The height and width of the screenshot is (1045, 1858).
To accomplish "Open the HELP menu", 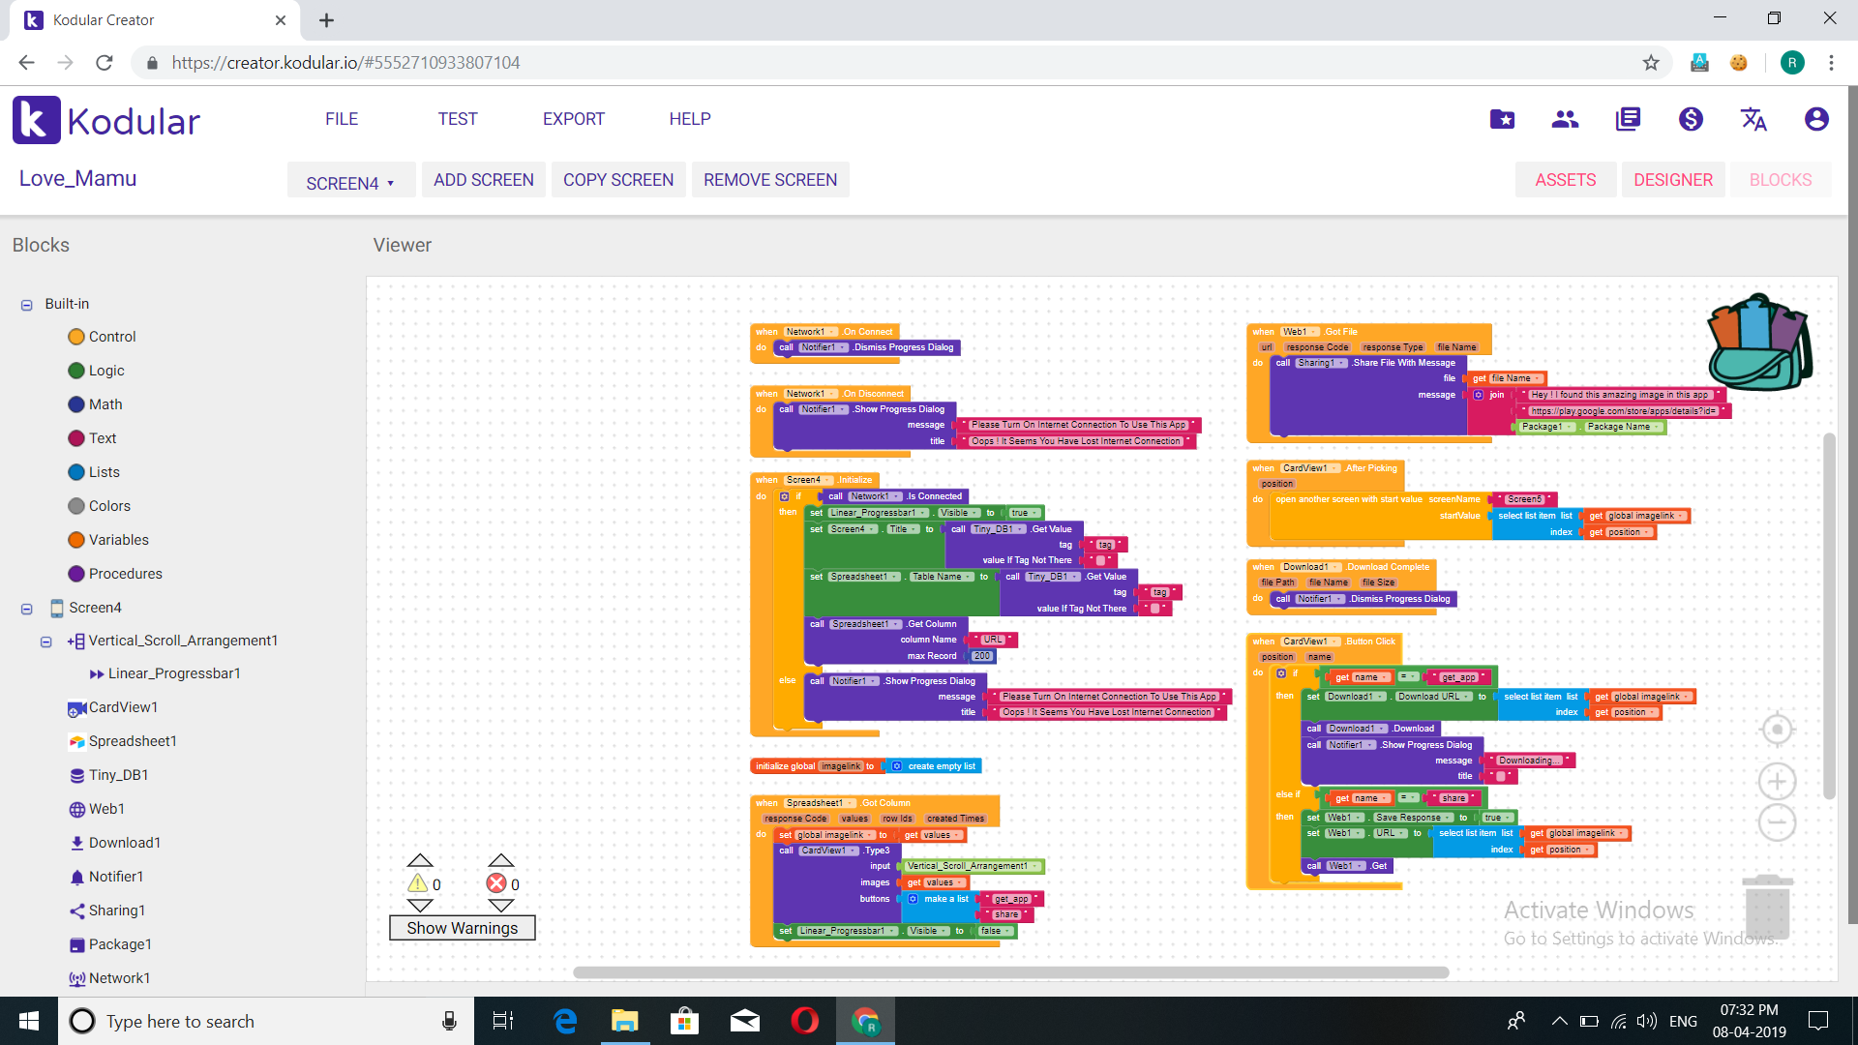I will 690,119.
